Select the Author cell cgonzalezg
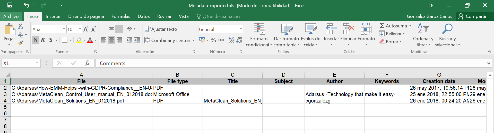Image resolution: width=494 pixels, height=133 pixels. [334, 101]
